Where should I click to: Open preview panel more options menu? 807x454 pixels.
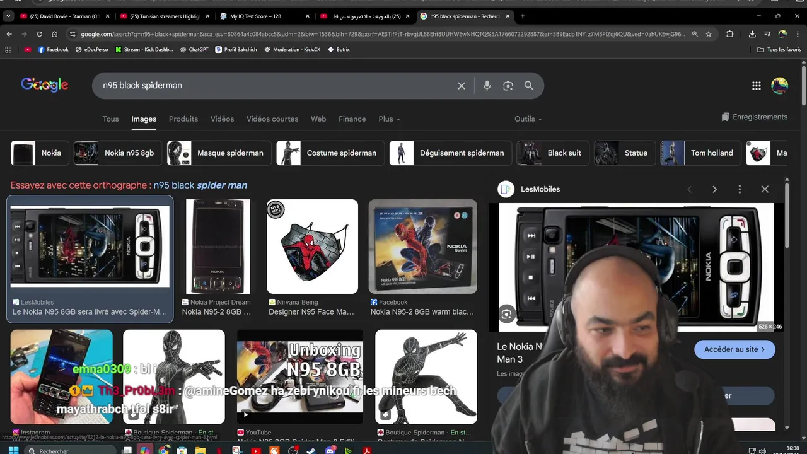[x=740, y=189]
